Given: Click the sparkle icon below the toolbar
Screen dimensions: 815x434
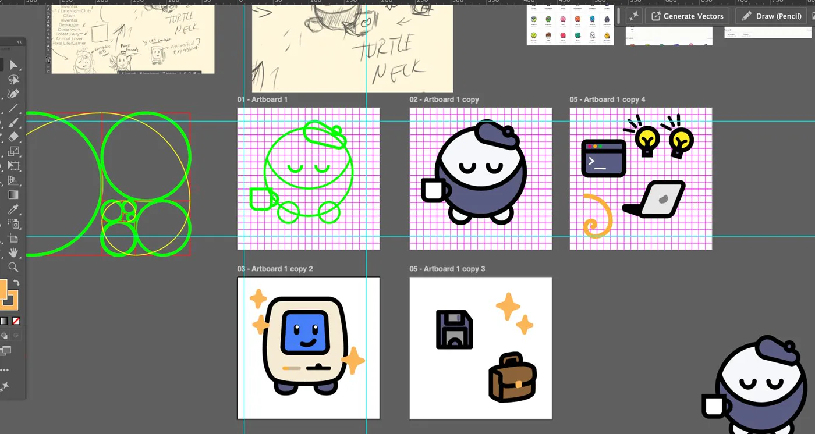Looking at the screenshot, I should point(5,386).
